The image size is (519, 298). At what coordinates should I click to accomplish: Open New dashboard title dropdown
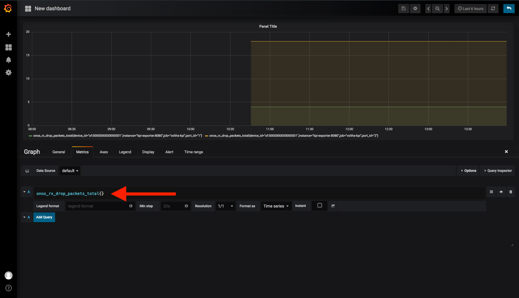(x=53, y=9)
